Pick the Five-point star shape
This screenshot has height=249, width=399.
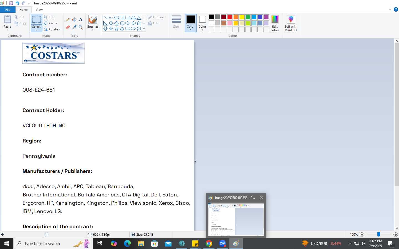pos(116,28)
